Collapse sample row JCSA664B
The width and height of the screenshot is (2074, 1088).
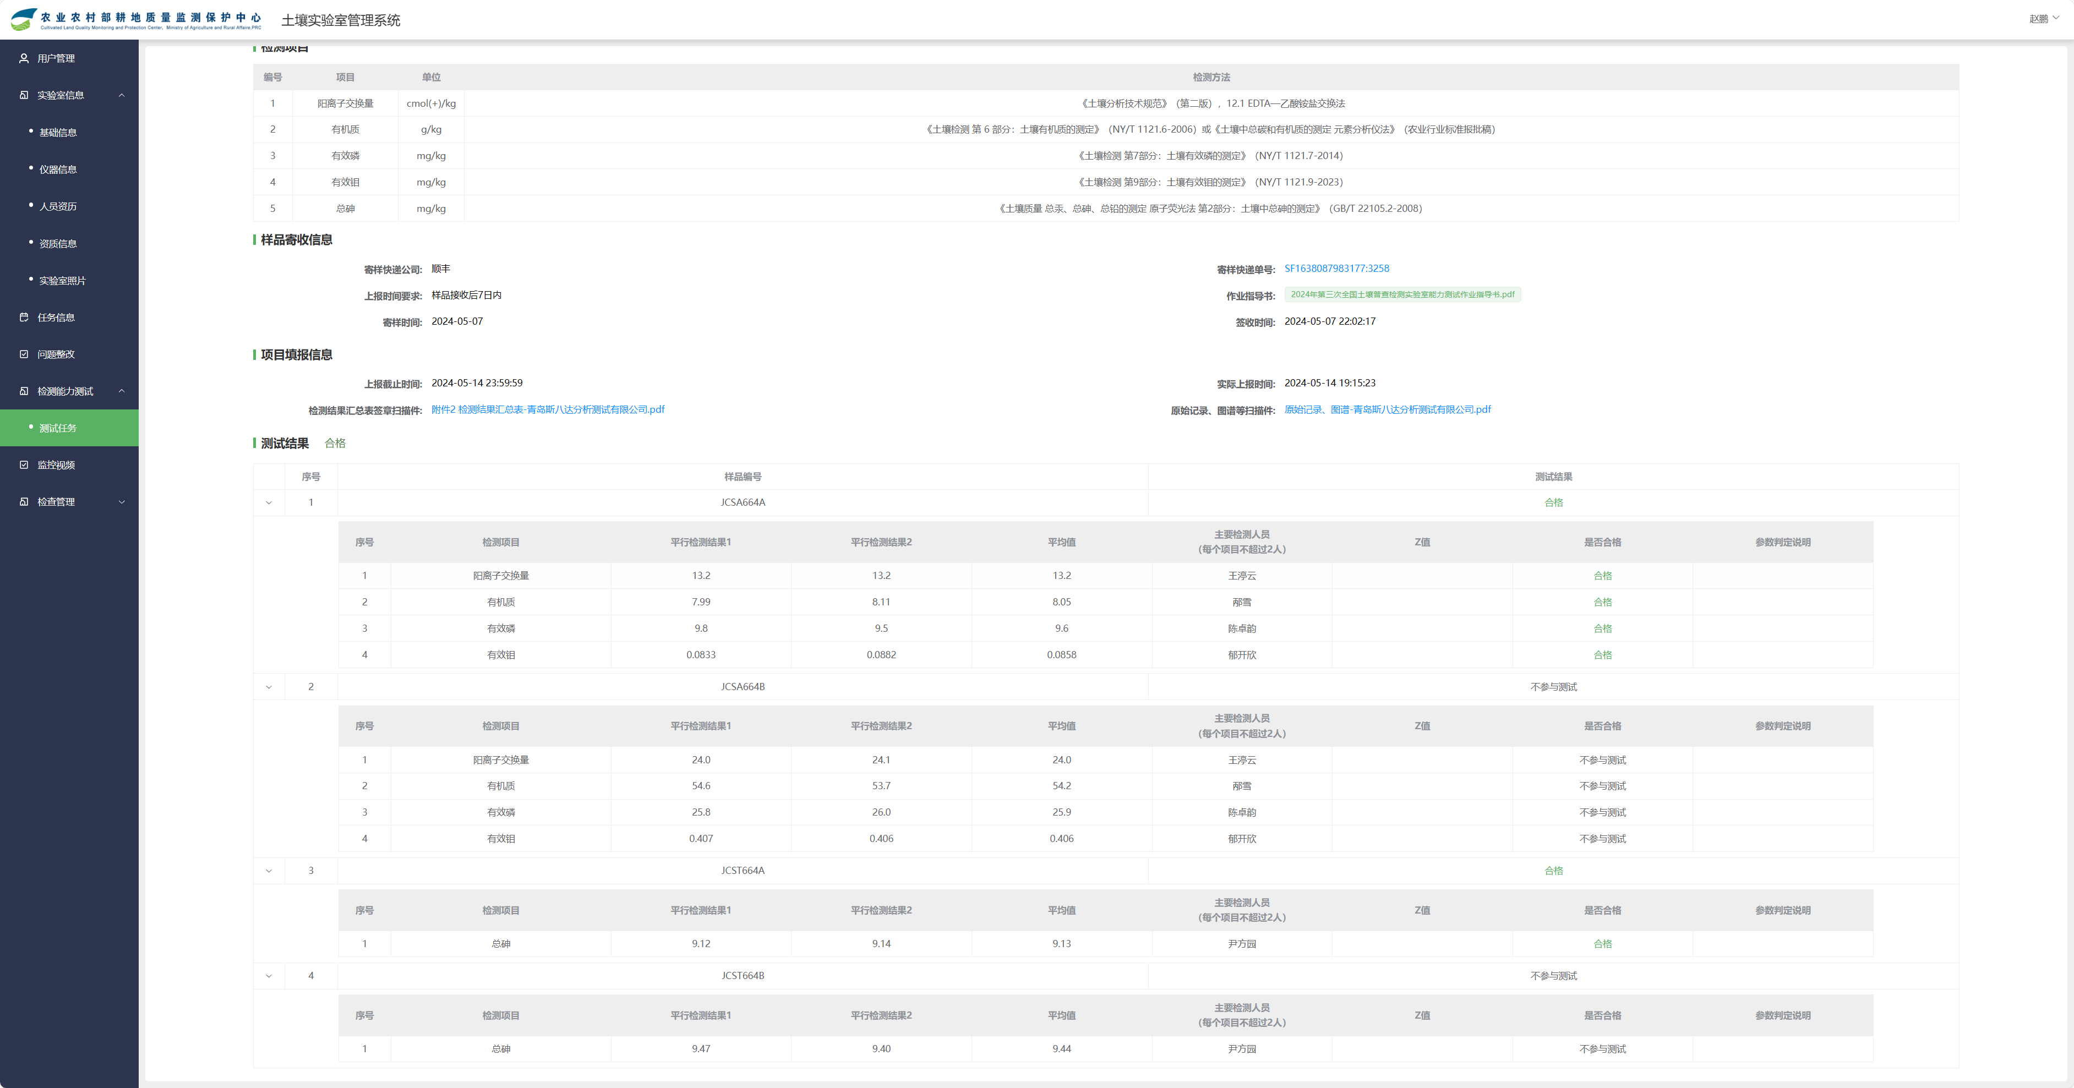click(x=269, y=687)
